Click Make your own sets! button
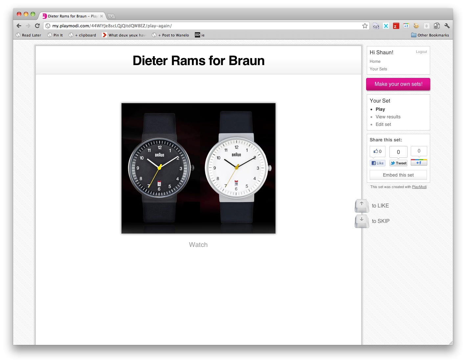Viewport: 466px width, 363px height. 398,84
